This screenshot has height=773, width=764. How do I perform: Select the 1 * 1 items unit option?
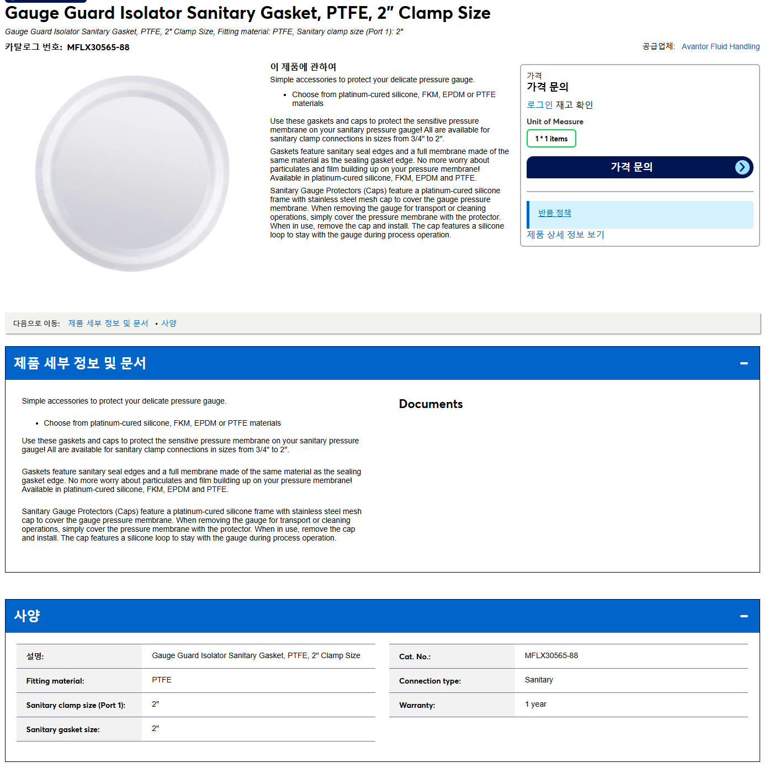[x=551, y=139]
